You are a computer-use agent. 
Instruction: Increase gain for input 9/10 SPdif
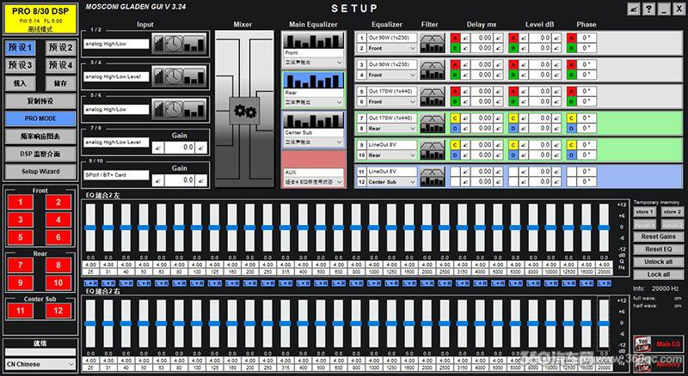(201, 180)
